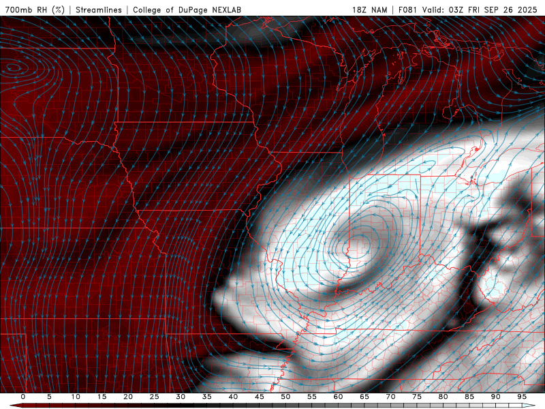Click the '90' value on the colorbar scale
This screenshot has width=545, height=409.
[495, 397]
